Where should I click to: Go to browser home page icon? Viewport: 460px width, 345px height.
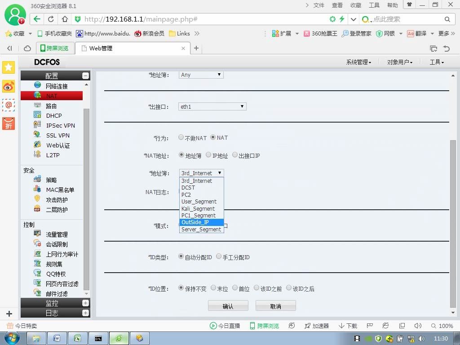pyautogui.click(x=65, y=19)
